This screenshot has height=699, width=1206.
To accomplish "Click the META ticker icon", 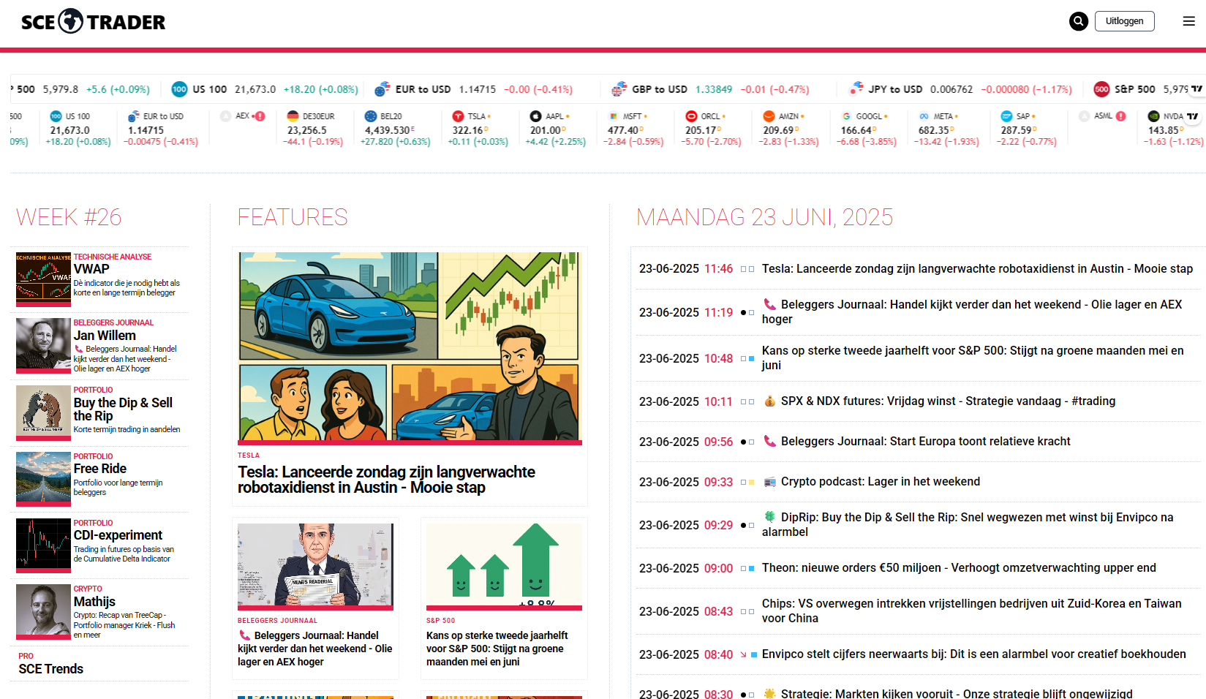I will click(924, 116).
